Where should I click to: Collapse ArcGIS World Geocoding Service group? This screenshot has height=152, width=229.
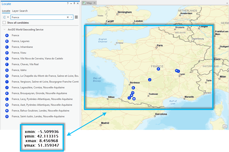click(5, 30)
